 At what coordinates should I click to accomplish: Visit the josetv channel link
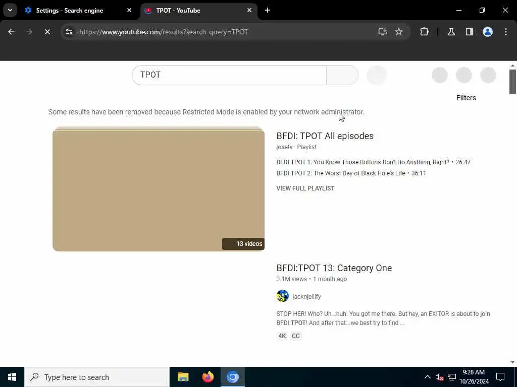284,147
